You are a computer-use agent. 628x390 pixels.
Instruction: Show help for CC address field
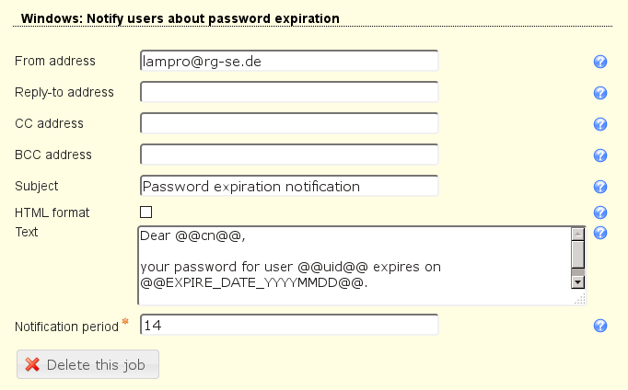point(600,124)
